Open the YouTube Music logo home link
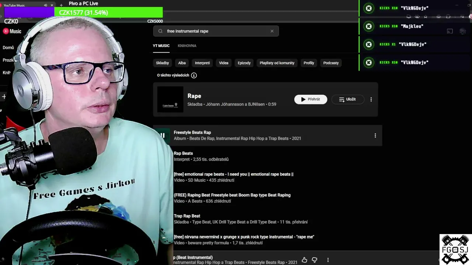472x265 pixels. tap(12, 31)
